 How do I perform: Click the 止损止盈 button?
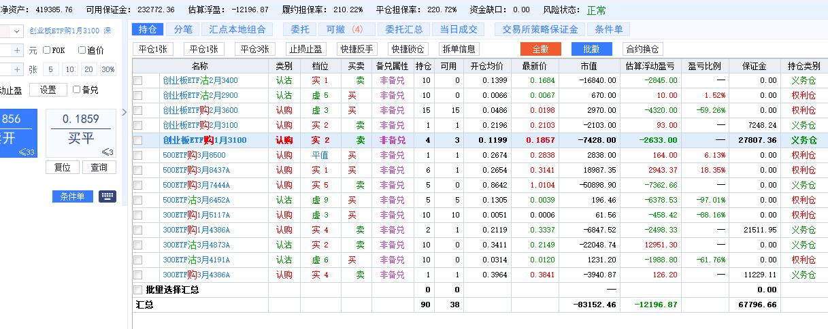[x=306, y=49]
